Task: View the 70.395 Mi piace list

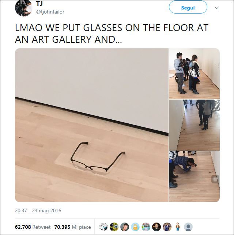Action: click(73, 227)
